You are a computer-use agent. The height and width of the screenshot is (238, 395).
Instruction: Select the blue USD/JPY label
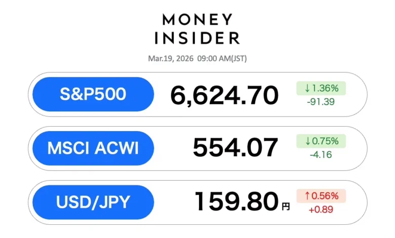[x=93, y=202]
